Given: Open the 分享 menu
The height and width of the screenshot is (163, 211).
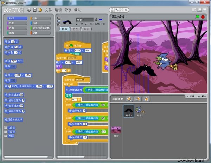Looking at the screenshot, I should click(68, 10).
